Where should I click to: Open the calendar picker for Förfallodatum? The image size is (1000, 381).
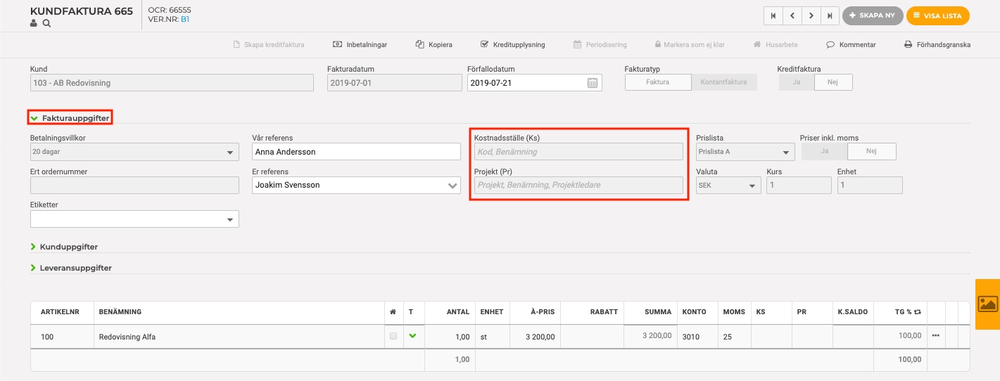pos(593,82)
